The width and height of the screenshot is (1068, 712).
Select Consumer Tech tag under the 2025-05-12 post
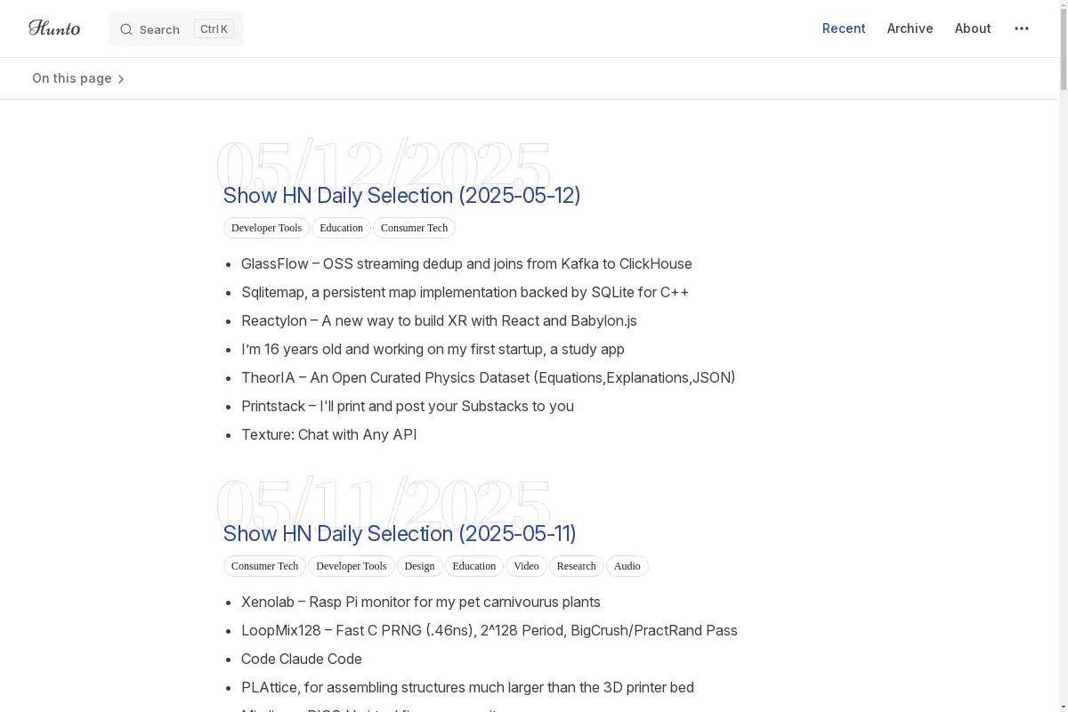point(414,228)
